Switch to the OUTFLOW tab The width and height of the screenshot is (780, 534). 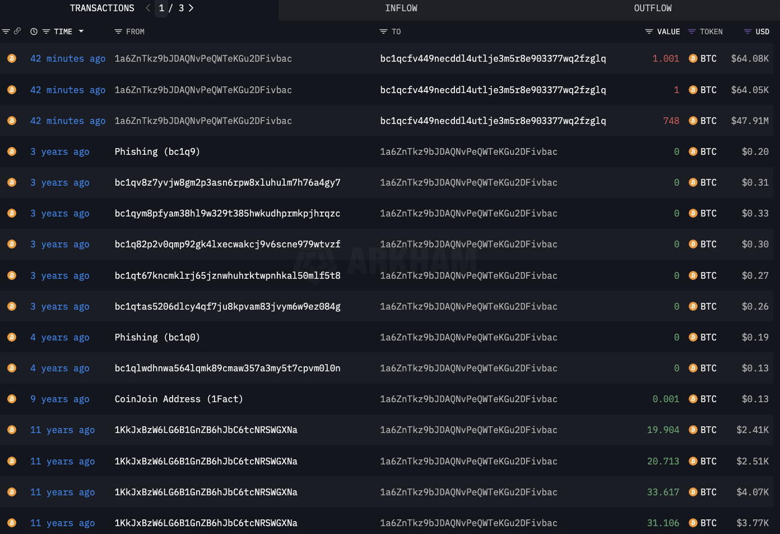(653, 8)
